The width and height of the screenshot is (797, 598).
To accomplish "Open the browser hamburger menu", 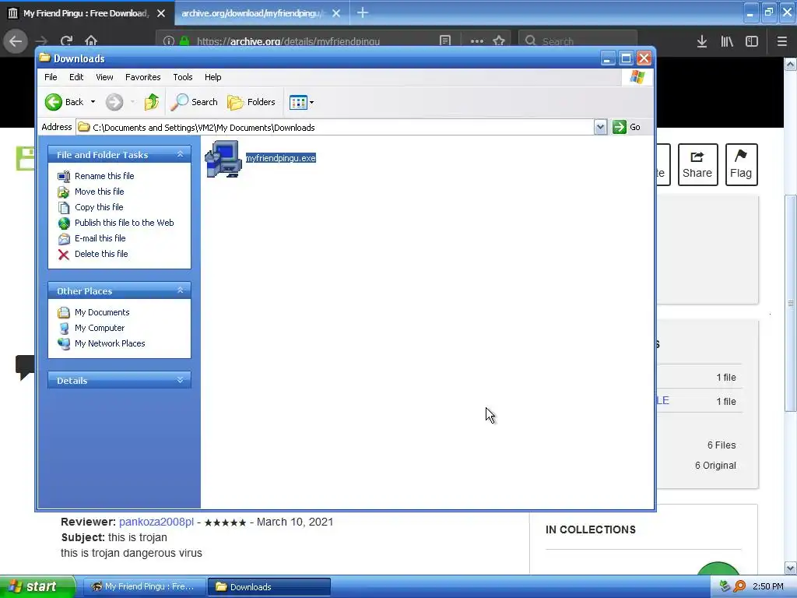I will tap(782, 42).
